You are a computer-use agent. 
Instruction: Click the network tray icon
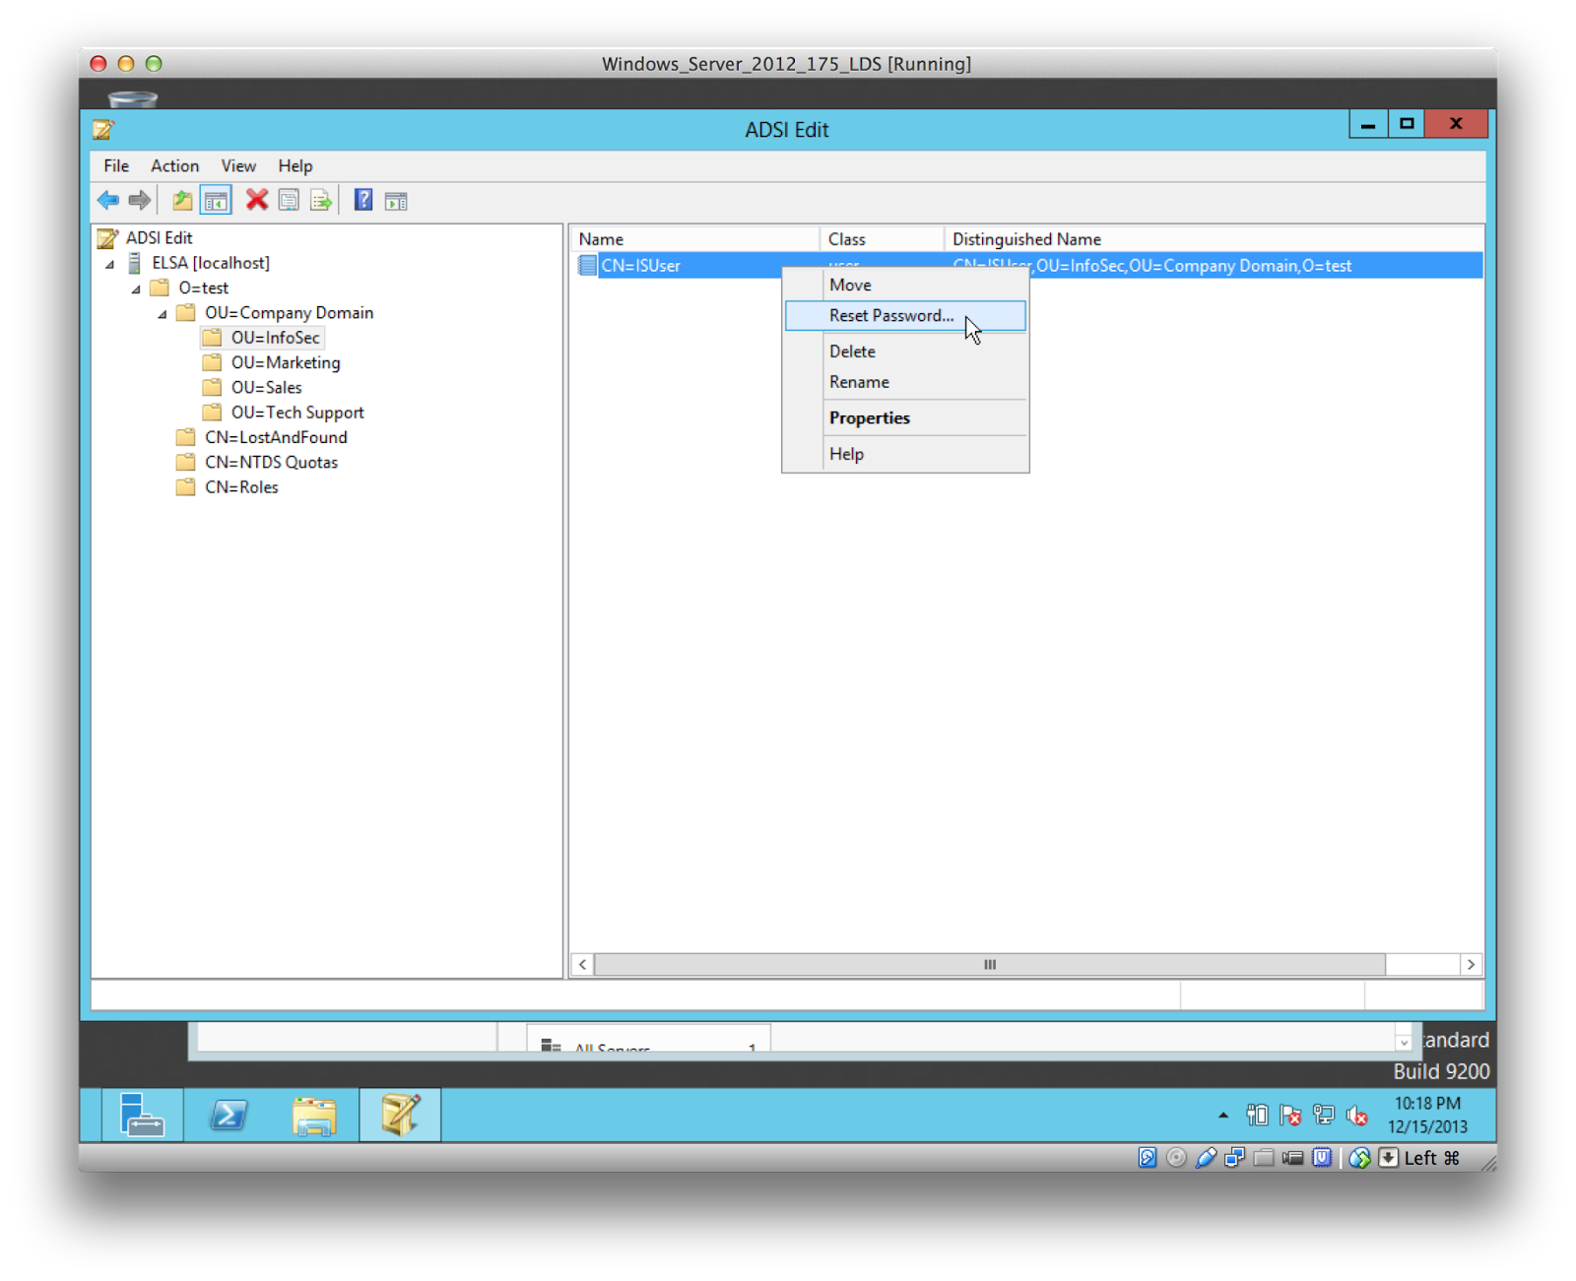tap(1324, 1115)
